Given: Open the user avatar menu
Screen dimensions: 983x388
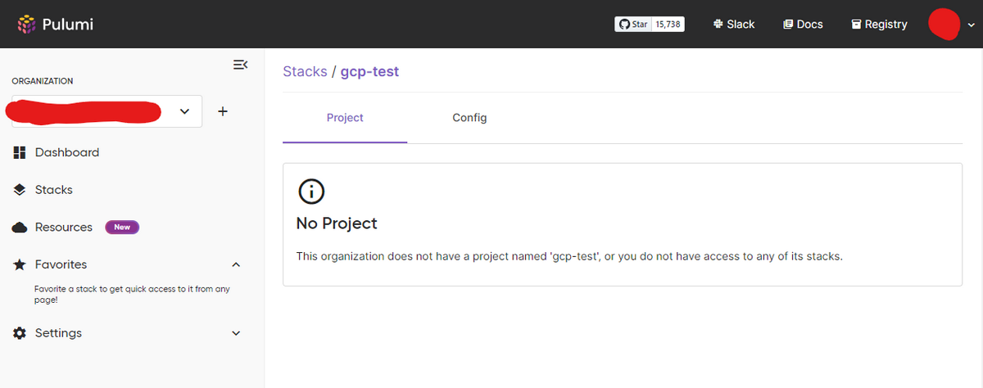Looking at the screenshot, I should (944, 24).
